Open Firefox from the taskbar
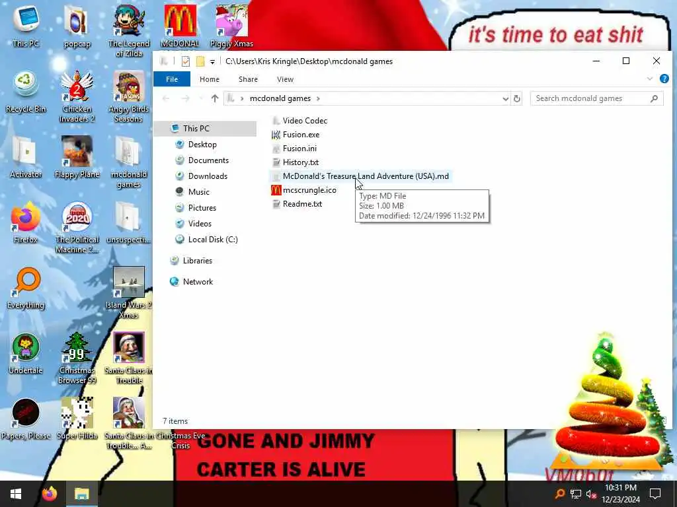The image size is (677, 507). coord(50,494)
